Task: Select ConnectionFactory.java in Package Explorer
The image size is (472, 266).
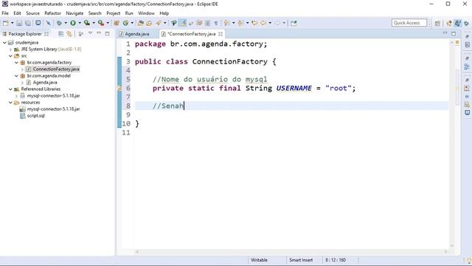Action: point(56,69)
